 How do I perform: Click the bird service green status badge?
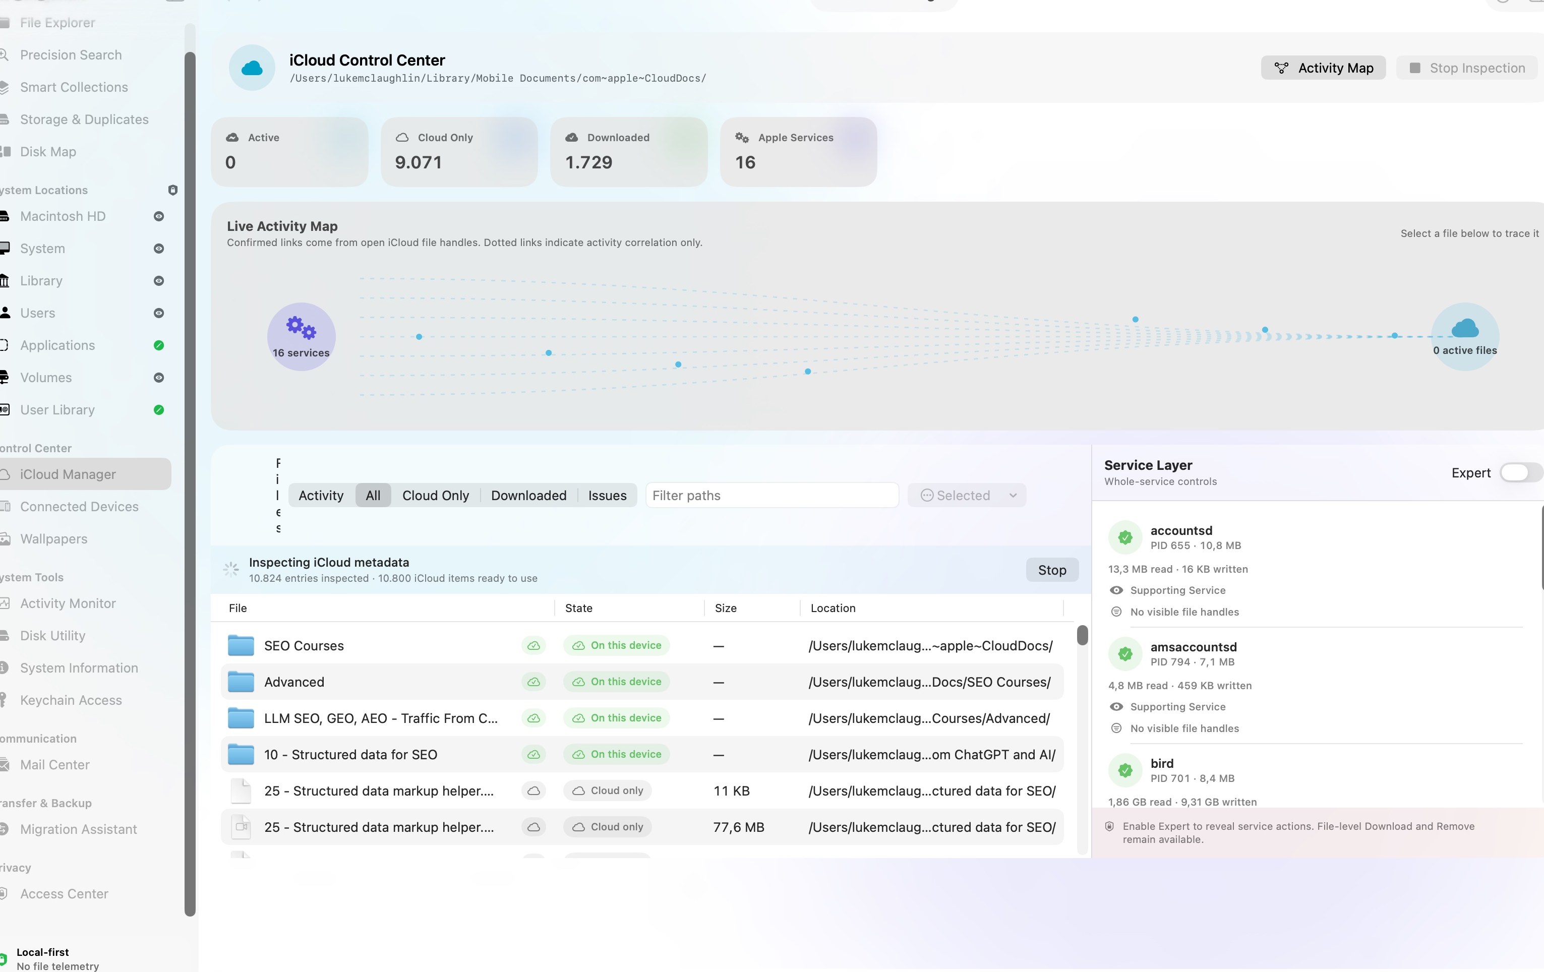tap(1124, 770)
